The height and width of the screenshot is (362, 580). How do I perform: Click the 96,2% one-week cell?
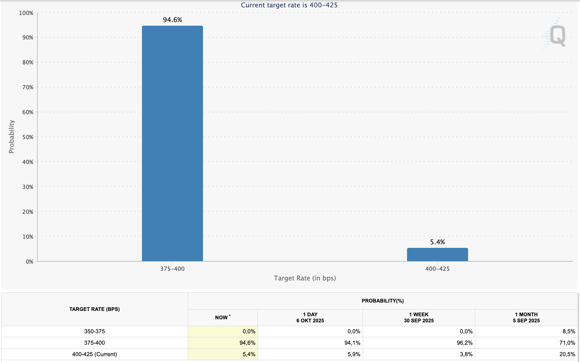(x=464, y=343)
